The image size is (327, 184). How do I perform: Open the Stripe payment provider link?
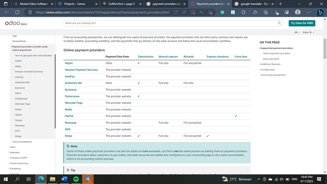[x=68, y=136]
